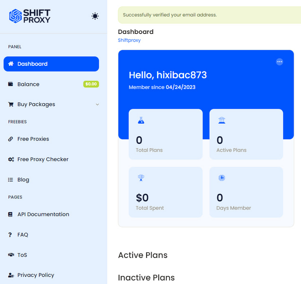This screenshot has width=301, height=284.
Task: Click the $0.00 balance badge
Action: 91,84
